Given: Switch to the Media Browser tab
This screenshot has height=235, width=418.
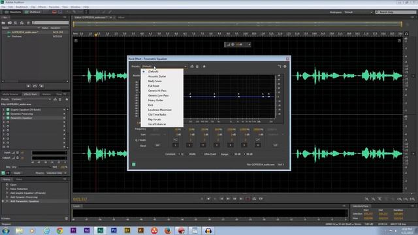Looking at the screenshot, I should (x=10, y=94).
